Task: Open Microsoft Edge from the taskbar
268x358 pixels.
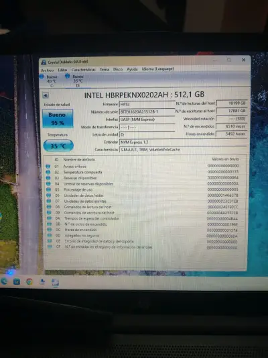Action: tap(4, 281)
